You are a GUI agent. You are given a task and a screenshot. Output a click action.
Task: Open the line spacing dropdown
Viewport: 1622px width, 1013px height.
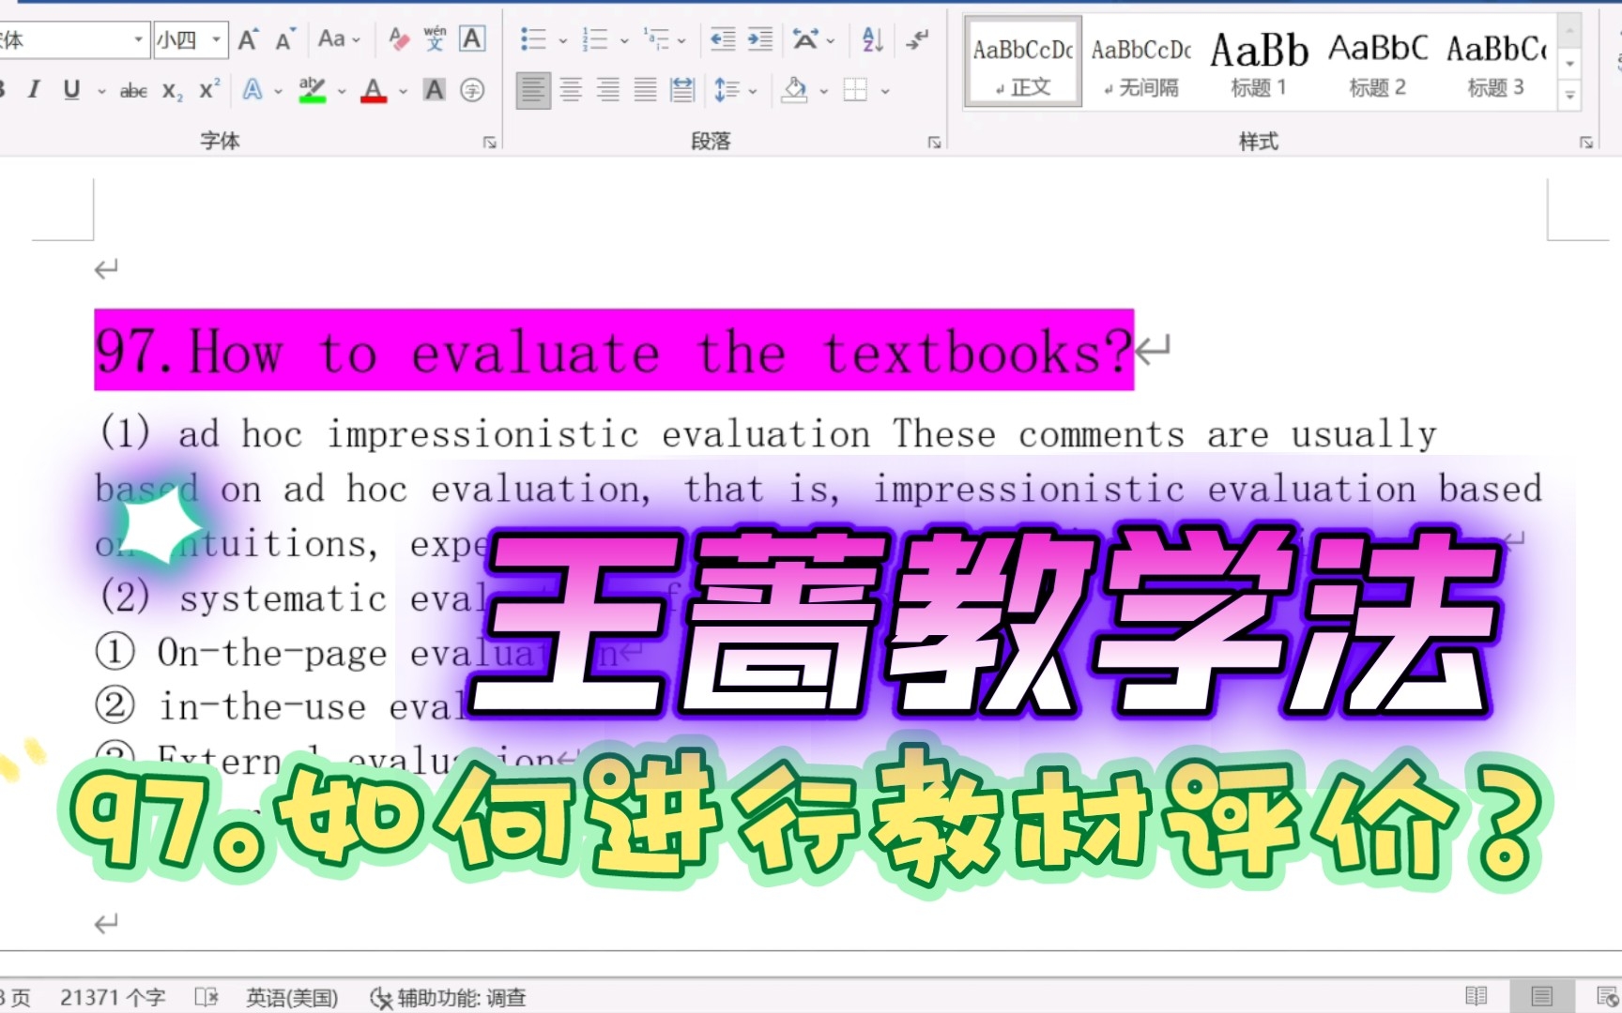(x=735, y=90)
